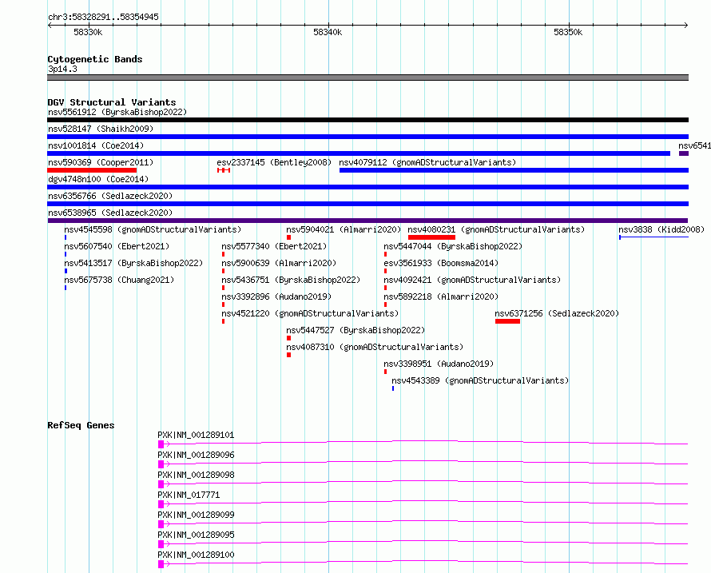Click the magenta exon box of PXK|NM_001289100

coord(161,564)
